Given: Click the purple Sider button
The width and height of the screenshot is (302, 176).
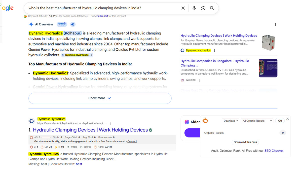Looking at the screenshot, I should coord(192,133).
